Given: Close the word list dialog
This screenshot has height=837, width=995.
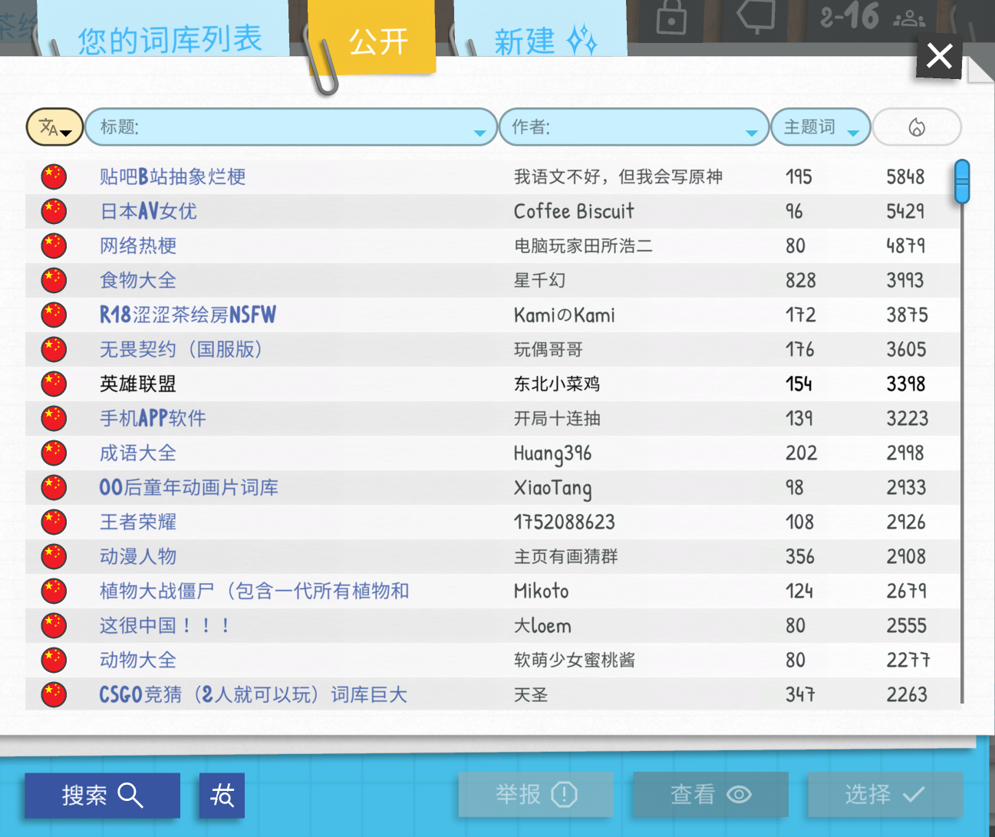Looking at the screenshot, I should click(940, 56).
